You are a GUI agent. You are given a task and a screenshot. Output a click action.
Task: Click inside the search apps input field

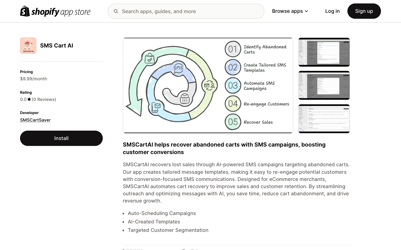click(x=186, y=11)
